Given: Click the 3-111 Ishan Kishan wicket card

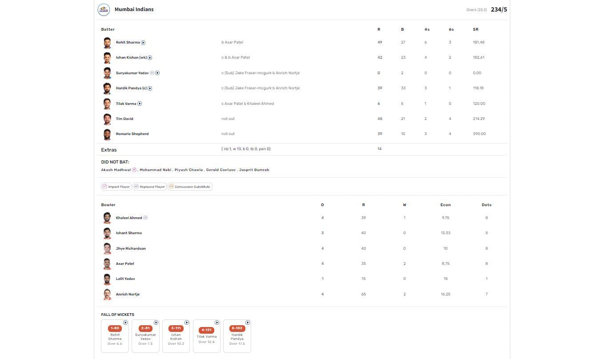Looking at the screenshot, I should [176, 336].
